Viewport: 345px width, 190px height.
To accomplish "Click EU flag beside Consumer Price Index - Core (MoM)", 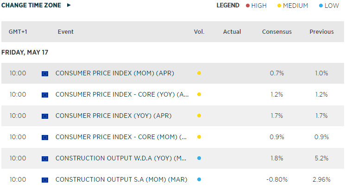I will 45,137.
